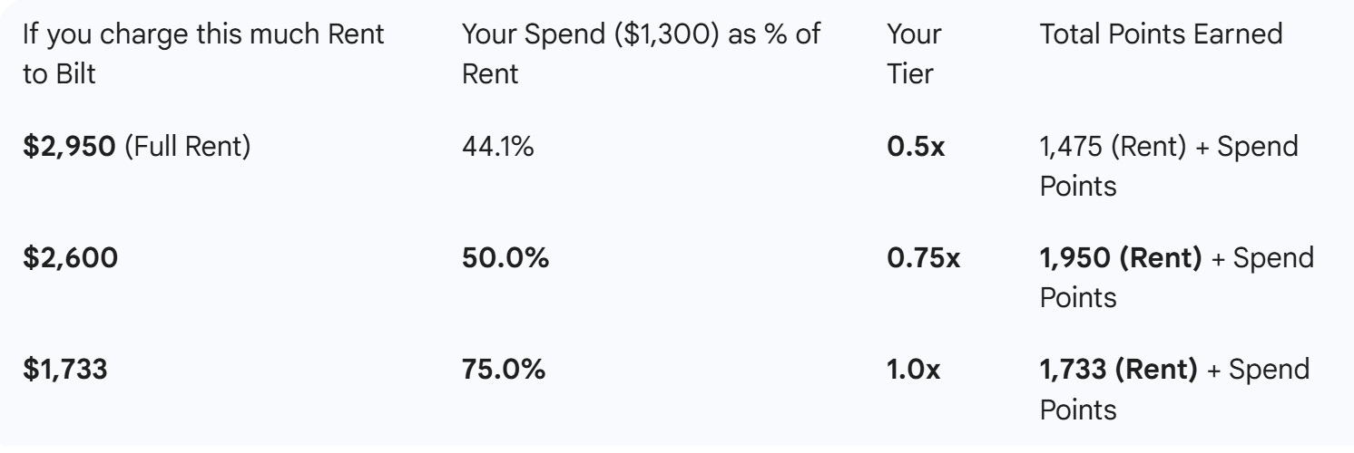Select the bold $2,950 rent amount
The height and width of the screenshot is (453, 1354).
click(69, 147)
